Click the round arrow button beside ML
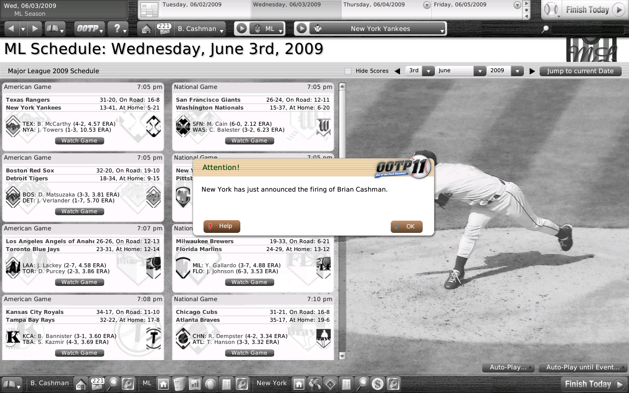The image size is (629, 393). click(x=241, y=29)
